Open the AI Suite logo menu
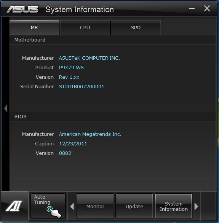Viewport: 219px width, 223px height. coord(14,206)
